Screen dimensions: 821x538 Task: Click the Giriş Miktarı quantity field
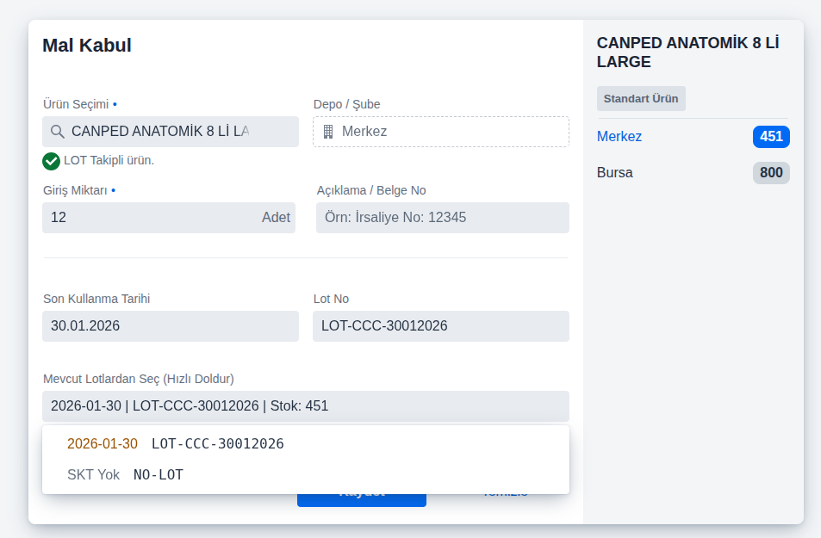pyautogui.click(x=146, y=218)
